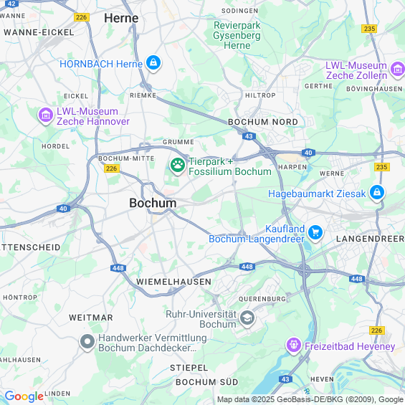The height and width of the screenshot is (405, 405).
Task: Open the Tierpark + Fossilium Bochum paw pin
Action: click(178, 166)
